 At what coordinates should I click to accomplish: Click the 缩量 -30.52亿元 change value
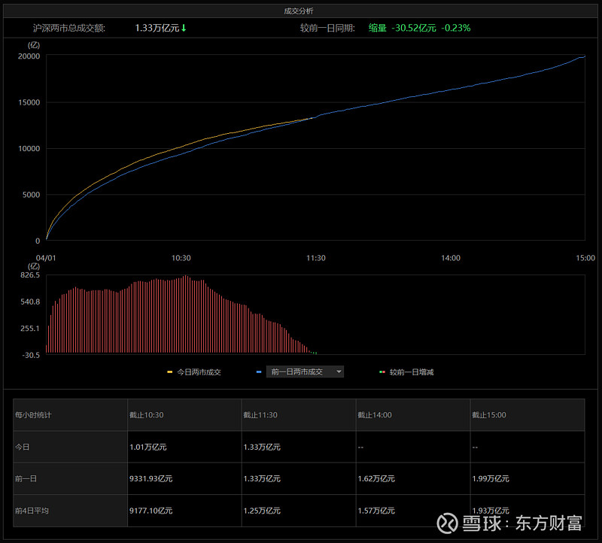coord(402,28)
